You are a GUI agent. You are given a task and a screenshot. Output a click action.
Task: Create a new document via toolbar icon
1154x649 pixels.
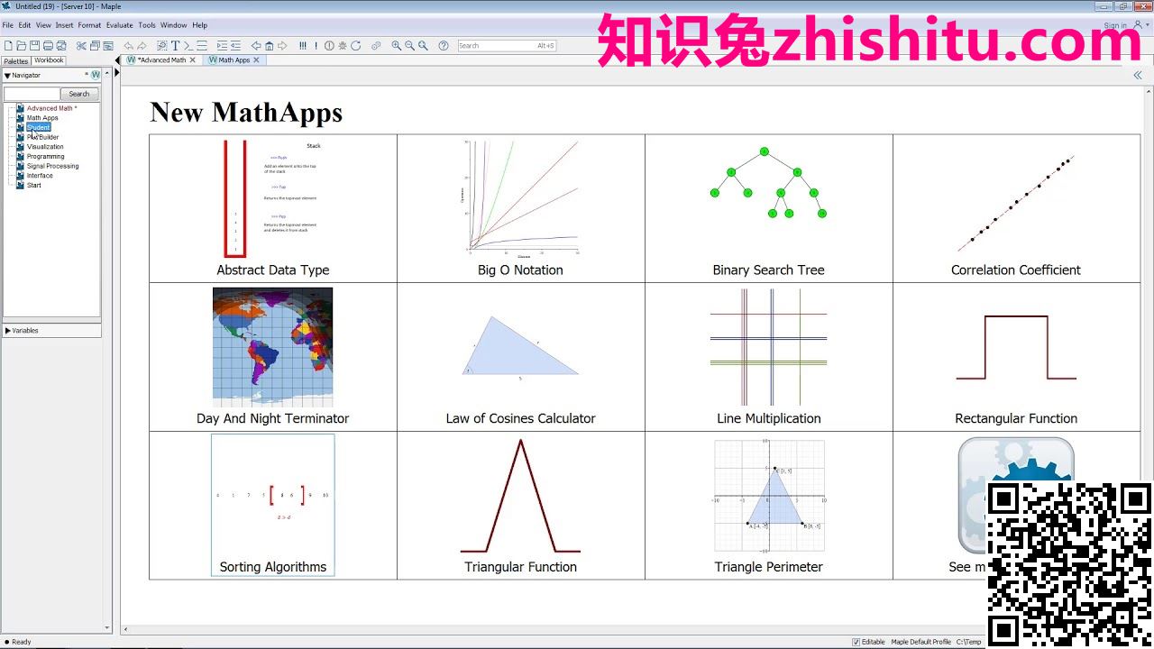coord(9,45)
